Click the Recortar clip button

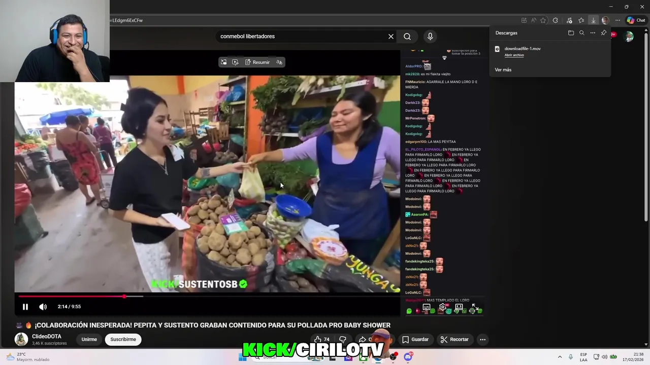click(454, 340)
